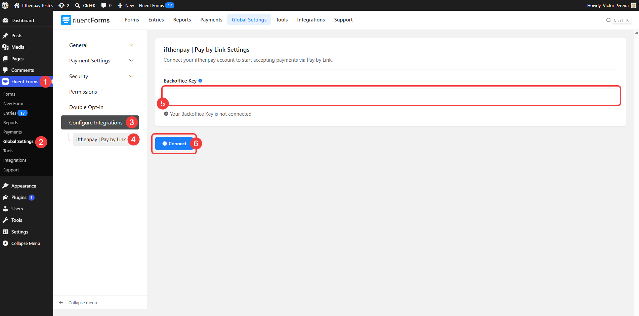
Task: Open the Integrations tab in top navigation
Action: click(311, 20)
